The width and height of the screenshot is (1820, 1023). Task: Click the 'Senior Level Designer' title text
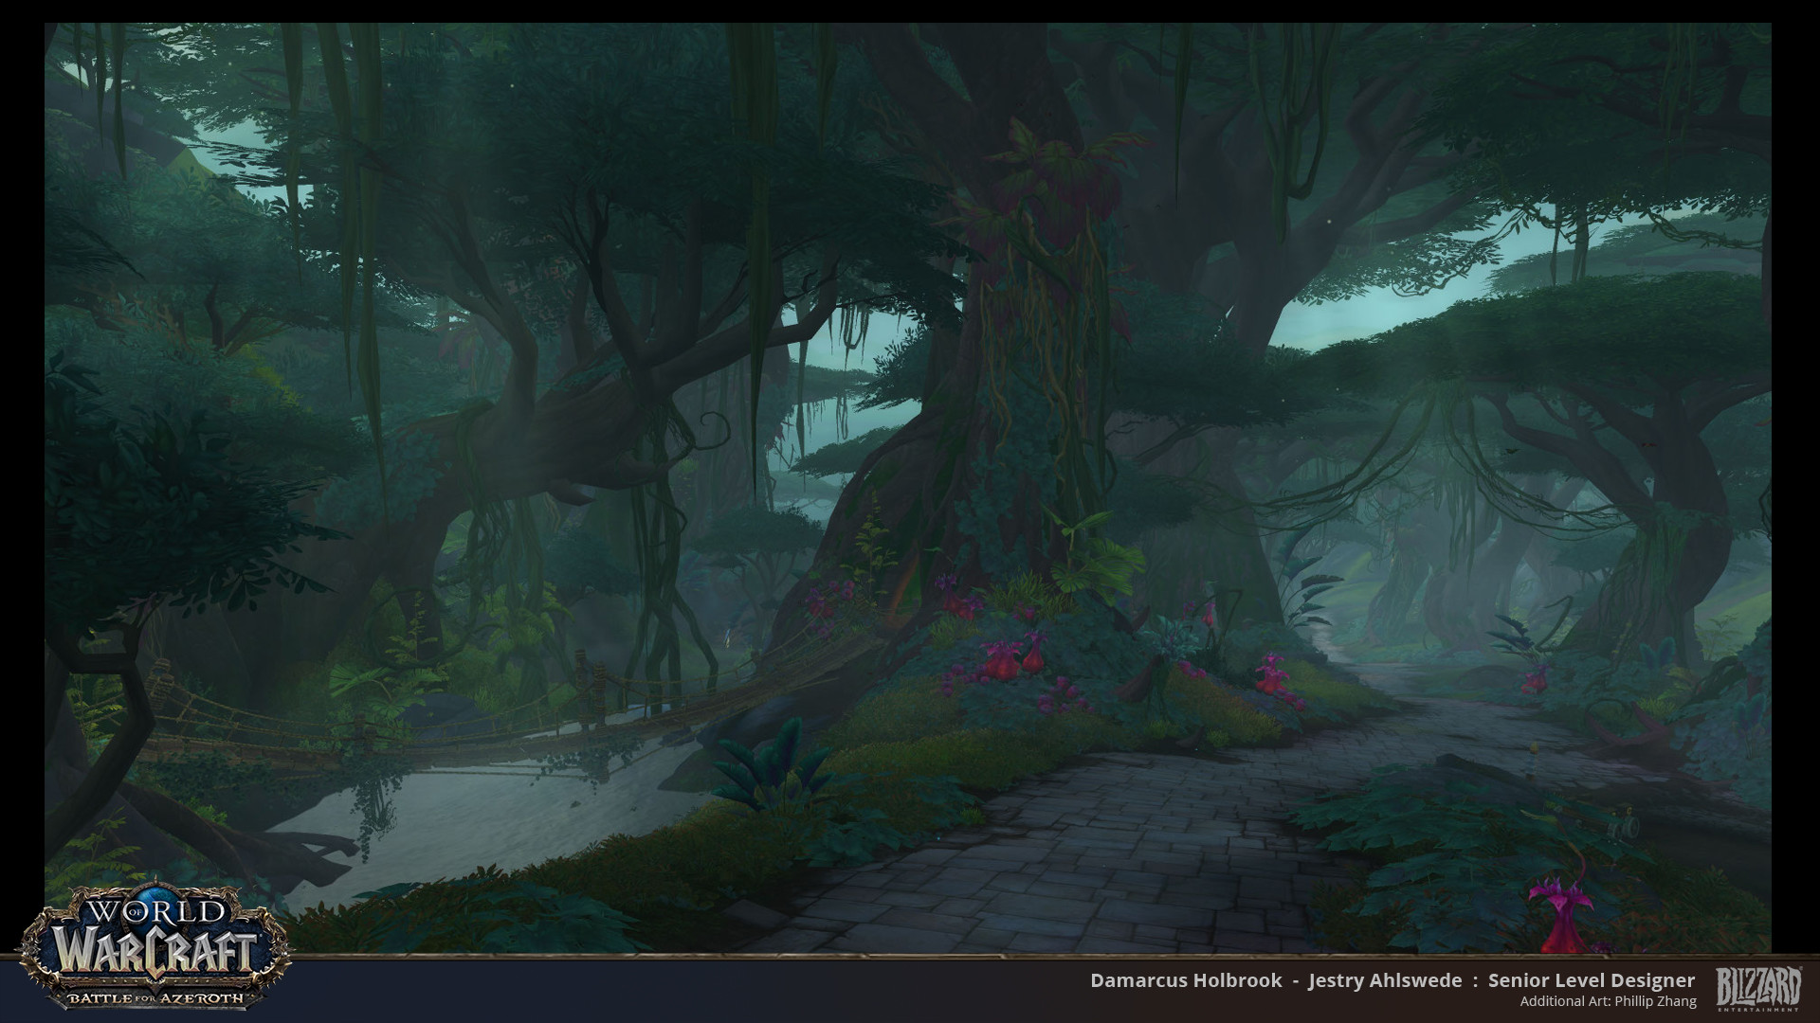1592,980
